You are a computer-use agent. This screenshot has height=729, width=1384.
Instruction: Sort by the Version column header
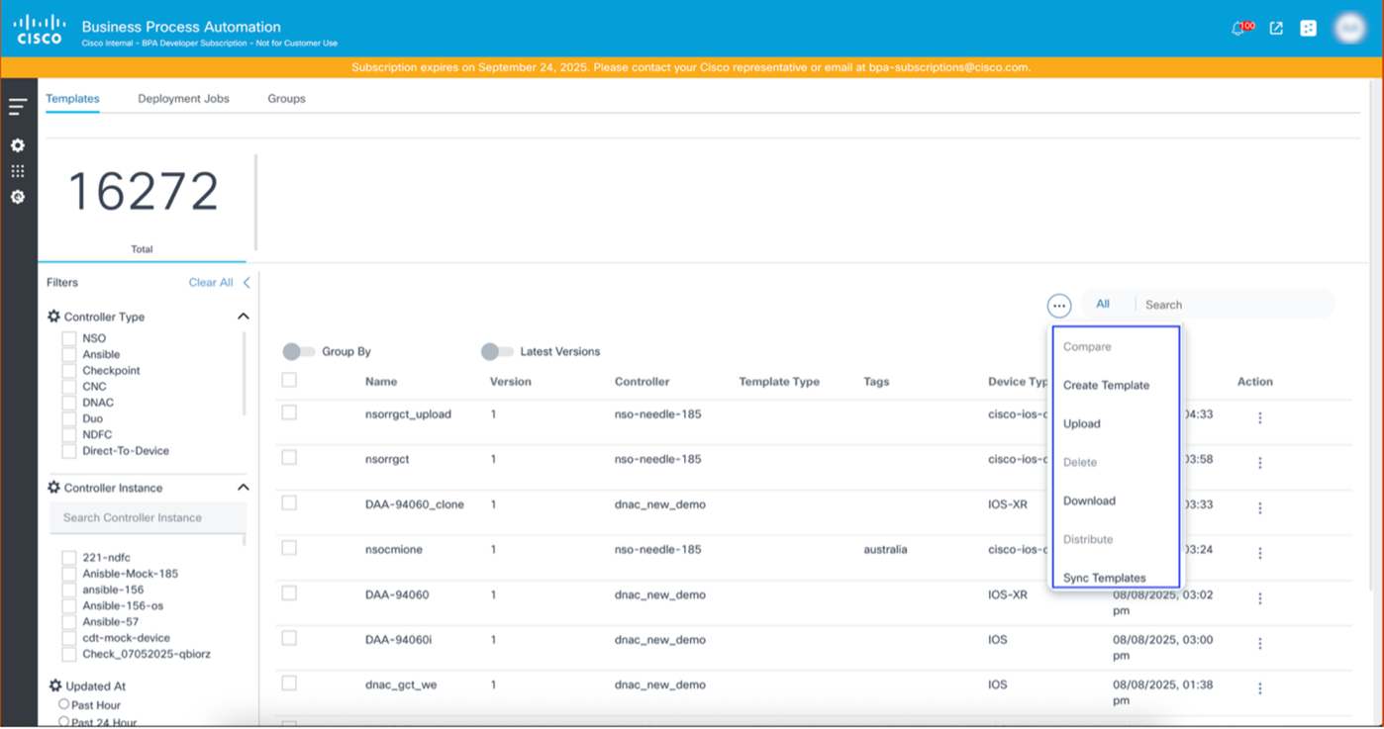pos(511,382)
